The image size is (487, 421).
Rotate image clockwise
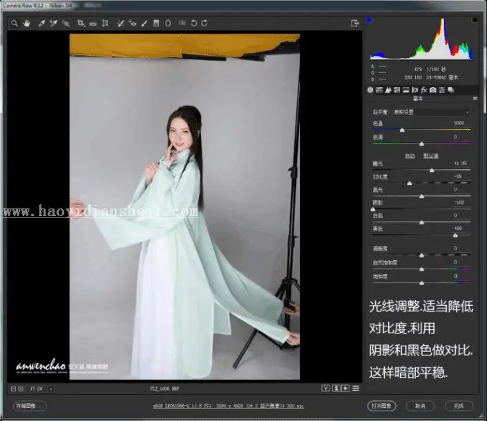point(204,23)
